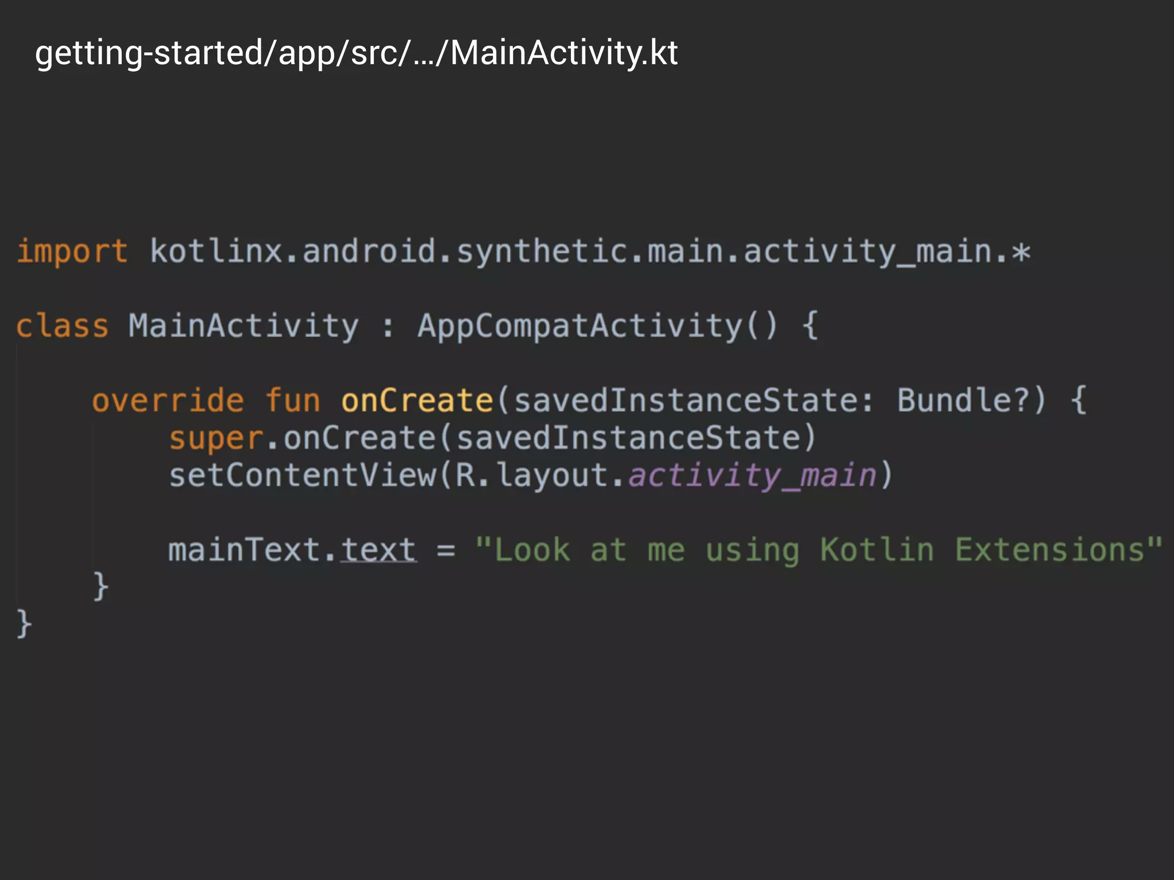Screen dimensions: 1174x880
Task: Click 'mainText' identifier
Action: coord(244,549)
